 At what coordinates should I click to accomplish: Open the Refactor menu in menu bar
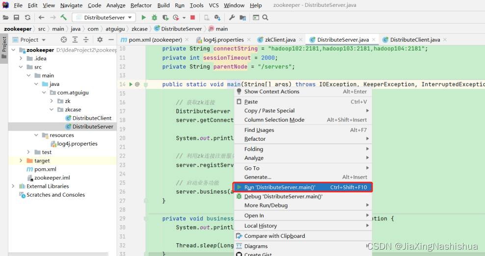(x=141, y=5)
